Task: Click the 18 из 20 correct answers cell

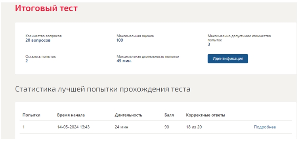Action: pyautogui.click(x=194, y=127)
